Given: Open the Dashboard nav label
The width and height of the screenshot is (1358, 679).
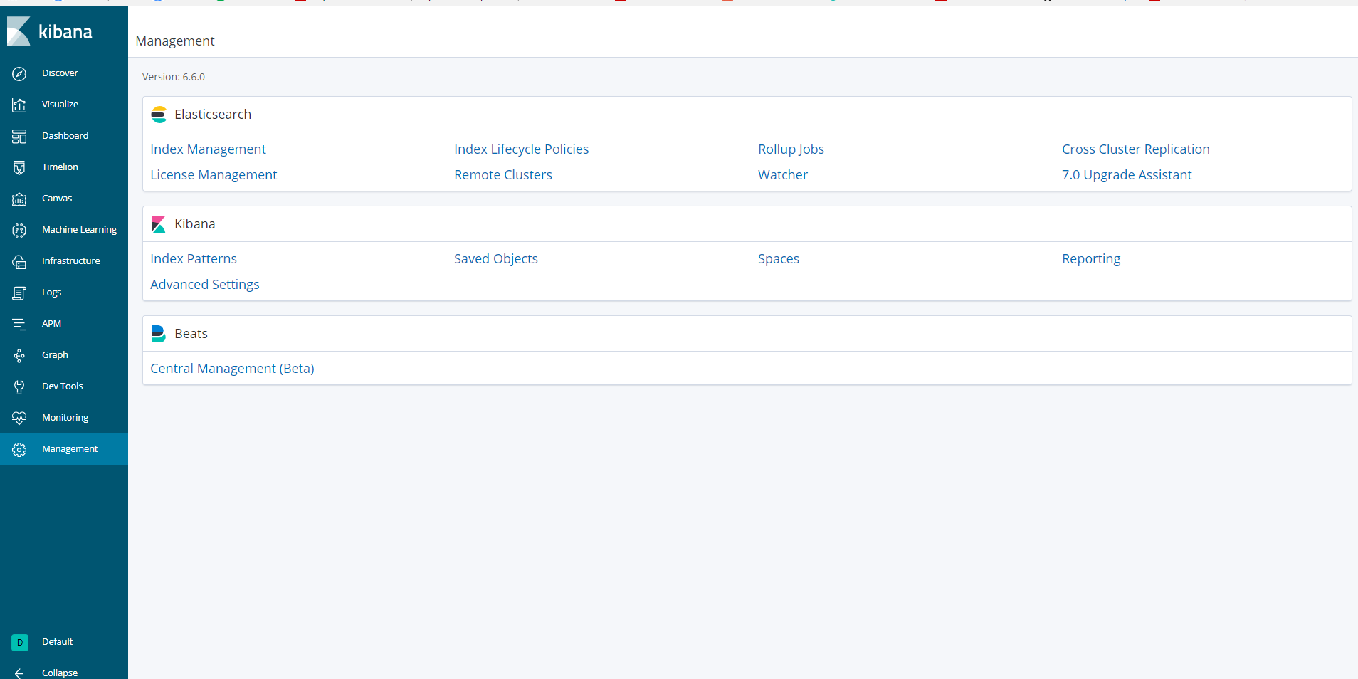Looking at the screenshot, I should click(65, 136).
